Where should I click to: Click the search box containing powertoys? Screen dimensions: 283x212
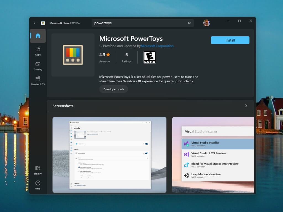[x=140, y=23]
